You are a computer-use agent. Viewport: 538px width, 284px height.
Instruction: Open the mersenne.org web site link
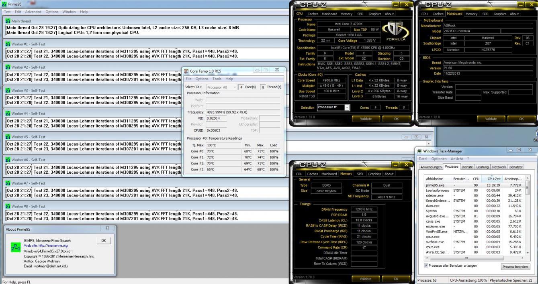(46, 245)
